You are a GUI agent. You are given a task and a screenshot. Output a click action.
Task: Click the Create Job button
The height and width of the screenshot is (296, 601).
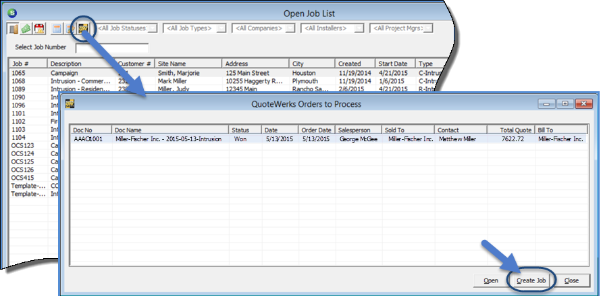click(x=531, y=280)
